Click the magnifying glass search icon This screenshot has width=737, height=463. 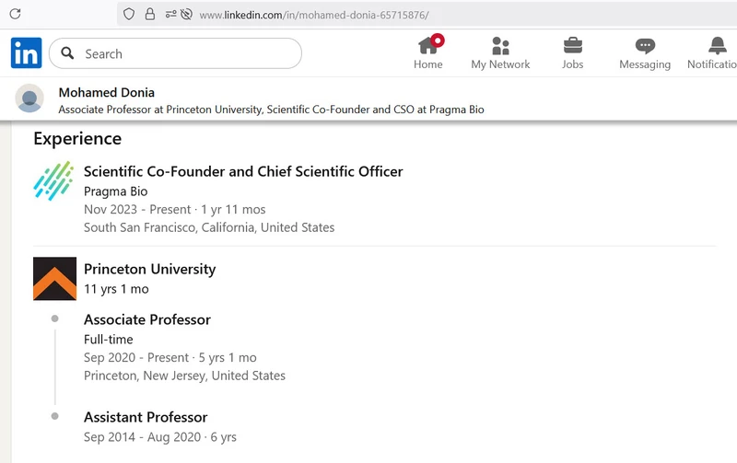coord(67,53)
